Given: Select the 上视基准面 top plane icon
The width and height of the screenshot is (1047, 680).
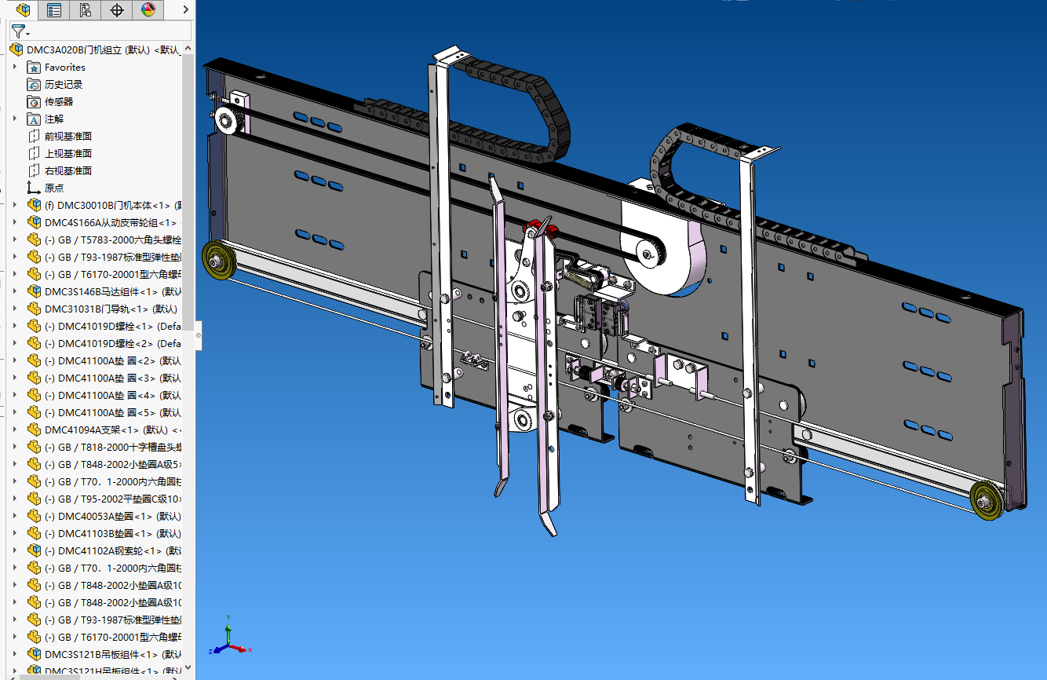Looking at the screenshot, I should click(x=34, y=154).
